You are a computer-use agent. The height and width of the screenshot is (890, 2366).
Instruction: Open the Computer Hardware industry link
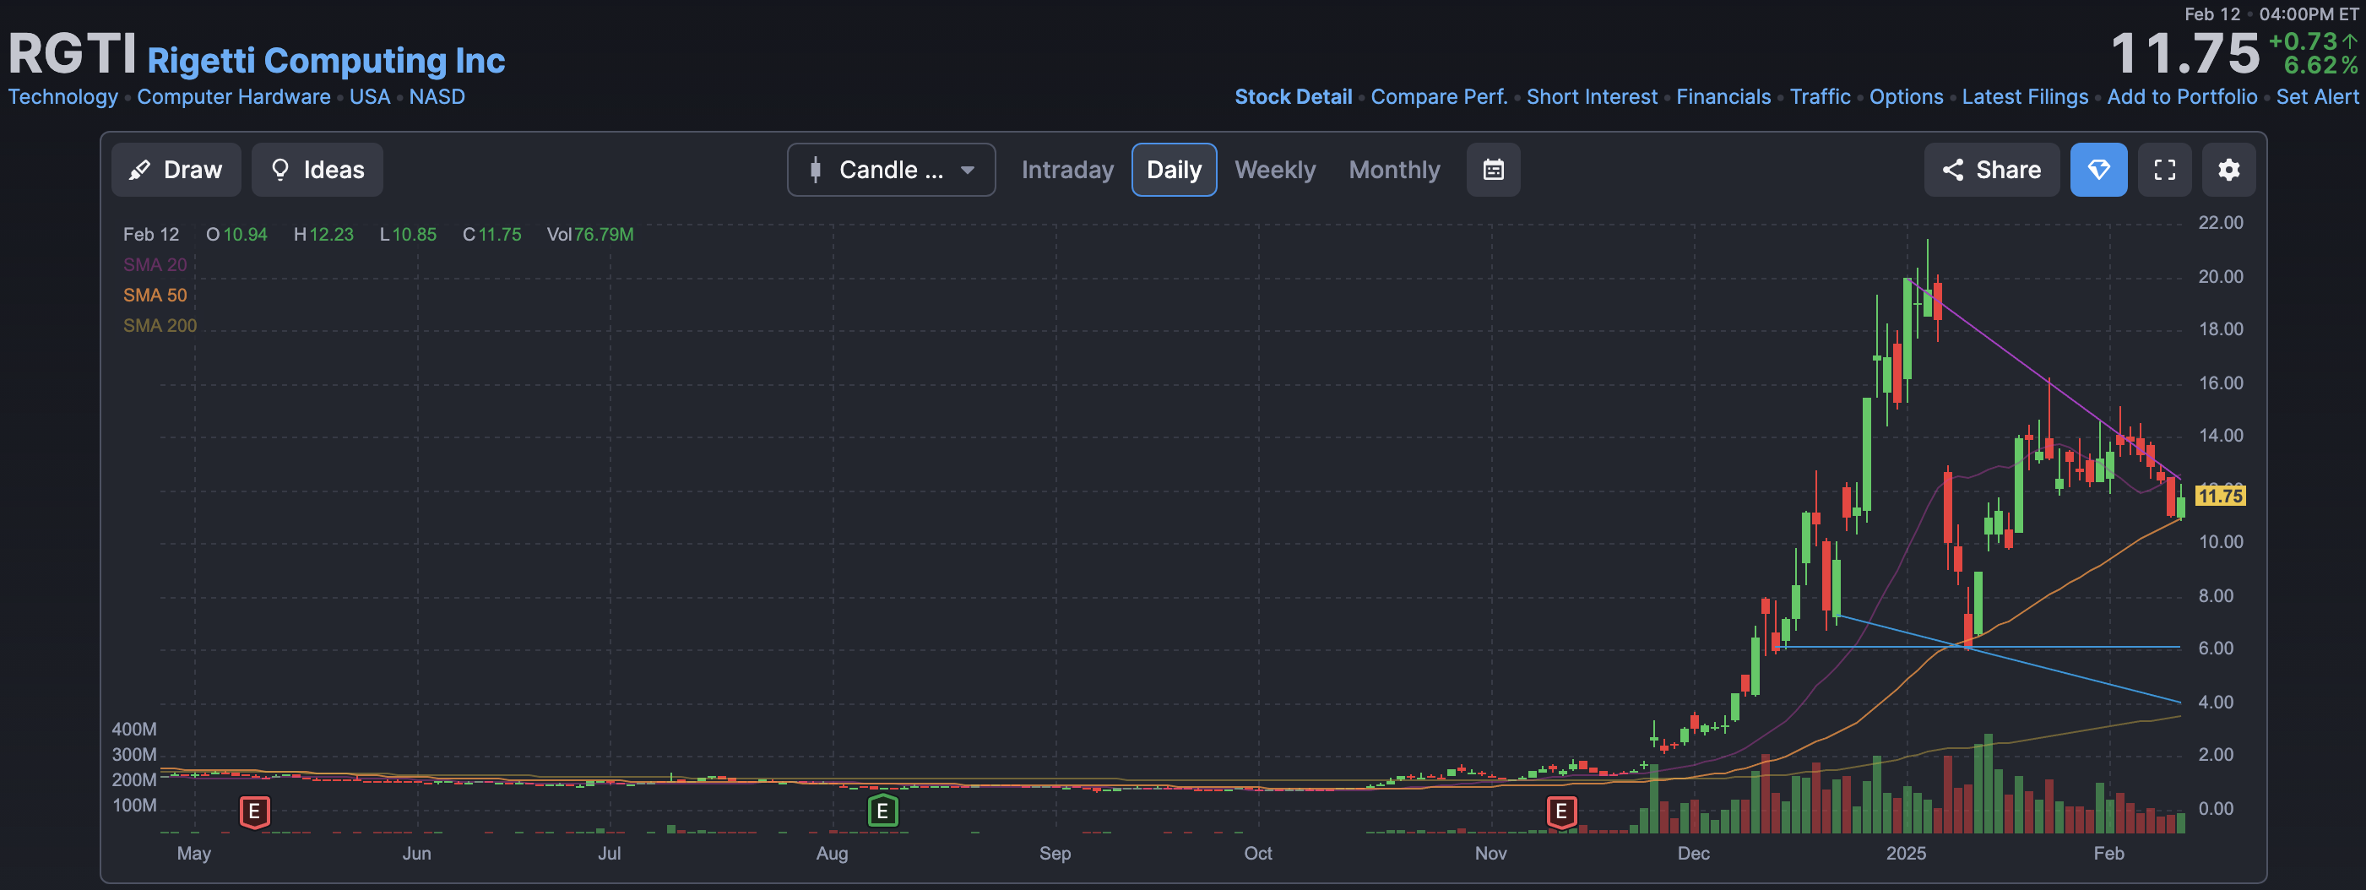(234, 97)
